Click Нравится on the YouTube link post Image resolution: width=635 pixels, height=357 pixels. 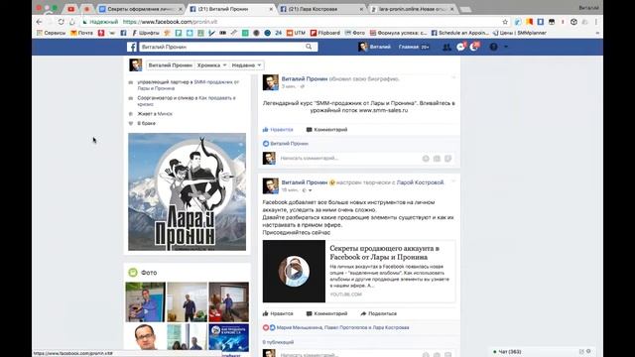click(278, 313)
